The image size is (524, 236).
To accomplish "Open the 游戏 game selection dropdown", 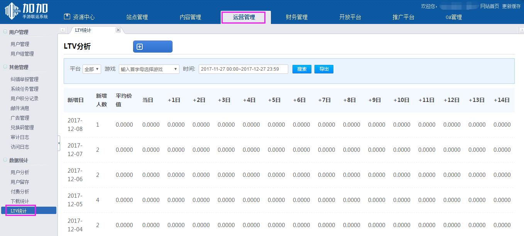I will click(149, 69).
